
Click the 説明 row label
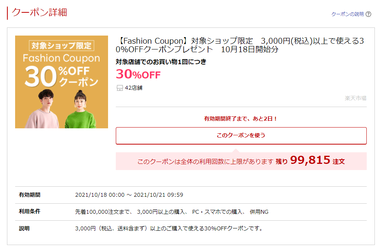[x=24, y=228]
